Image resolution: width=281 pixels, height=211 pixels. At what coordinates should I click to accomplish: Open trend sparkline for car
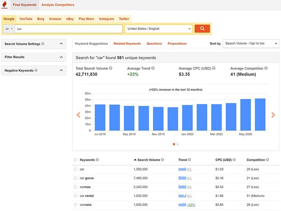coord(182,169)
